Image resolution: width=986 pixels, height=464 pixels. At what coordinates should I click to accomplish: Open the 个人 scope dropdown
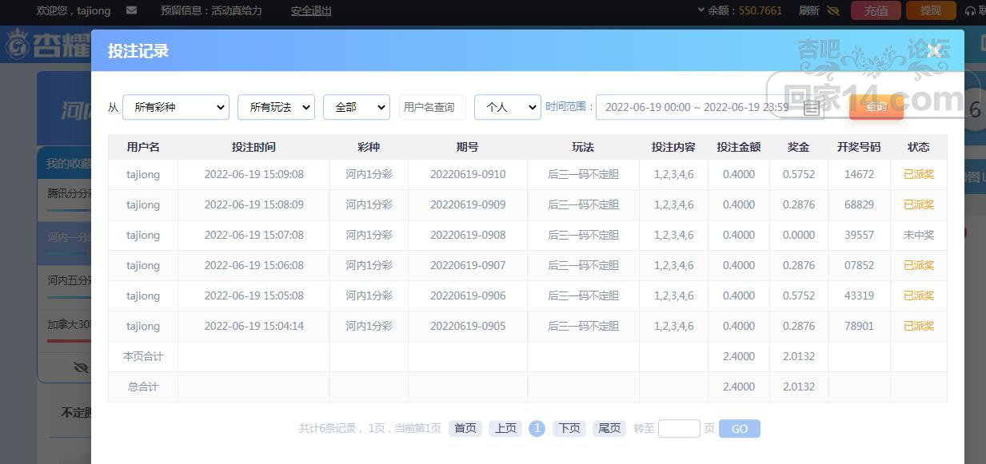coord(507,107)
